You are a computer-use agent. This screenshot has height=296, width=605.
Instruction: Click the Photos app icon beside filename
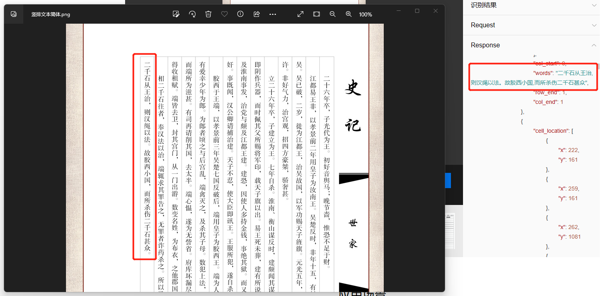pyautogui.click(x=14, y=14)
